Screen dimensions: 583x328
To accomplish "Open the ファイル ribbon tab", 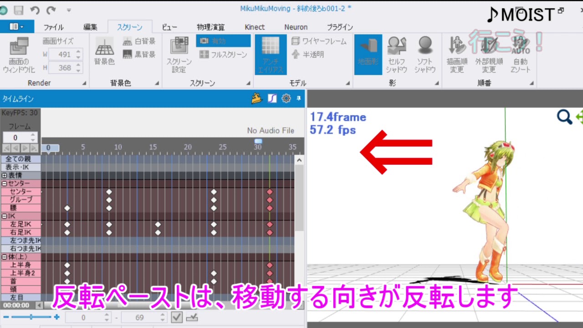I will (53, 27).
